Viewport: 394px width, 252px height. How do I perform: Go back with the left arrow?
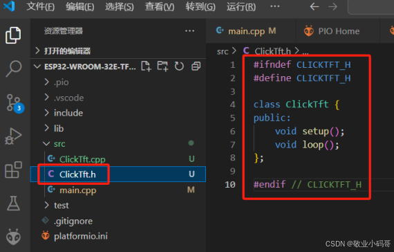315,6
